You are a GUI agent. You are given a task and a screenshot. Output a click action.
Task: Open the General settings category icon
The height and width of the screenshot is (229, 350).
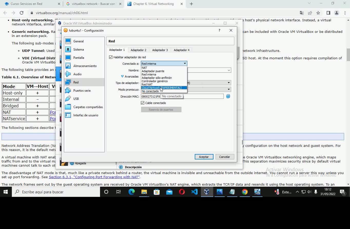coord(68,41)
